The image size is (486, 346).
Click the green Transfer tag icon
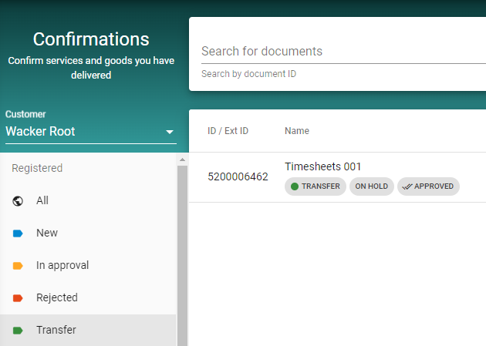(x=19, y=330)
